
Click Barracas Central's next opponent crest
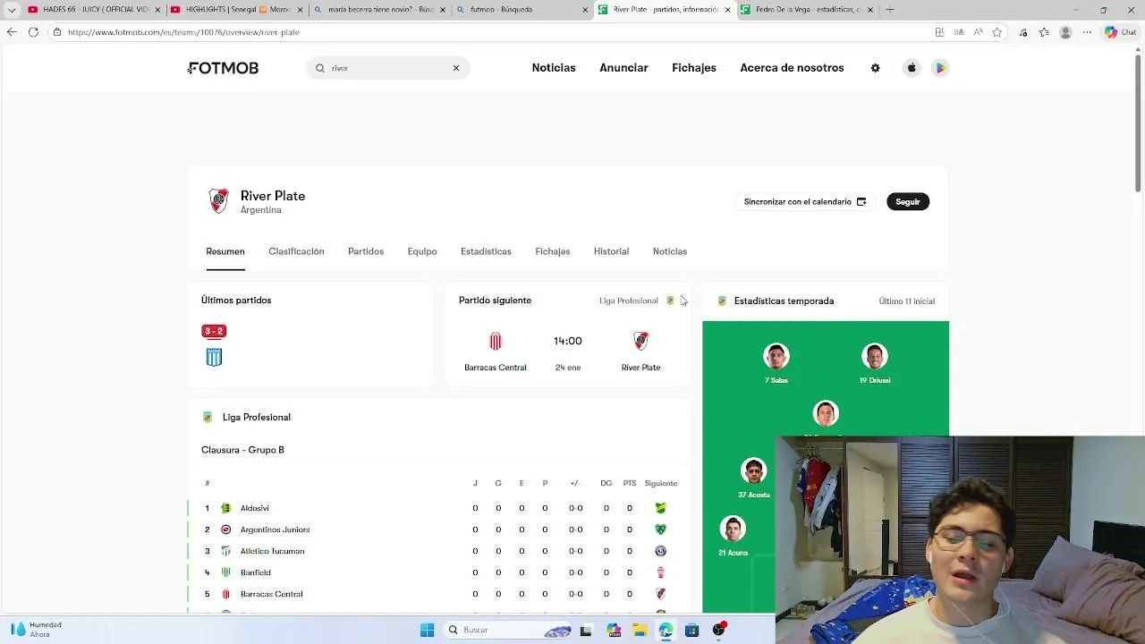(661, 594)
